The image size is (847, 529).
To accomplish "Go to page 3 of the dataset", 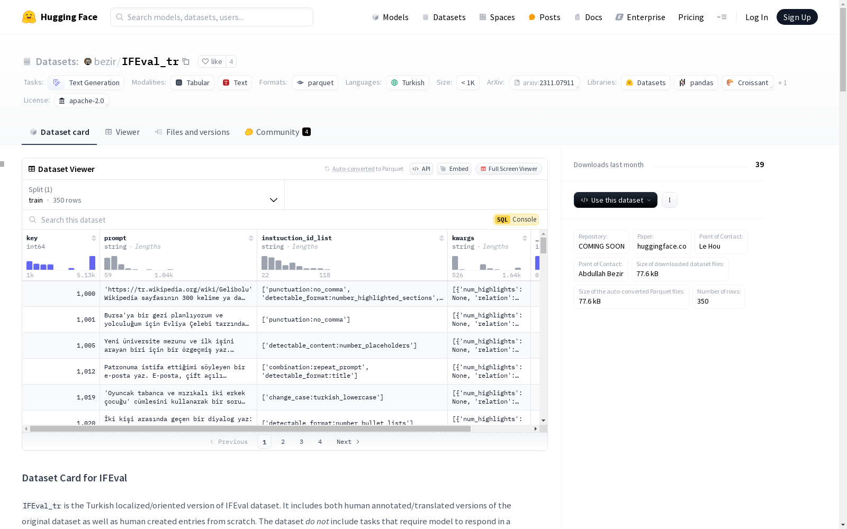I will tap(301, 442).
